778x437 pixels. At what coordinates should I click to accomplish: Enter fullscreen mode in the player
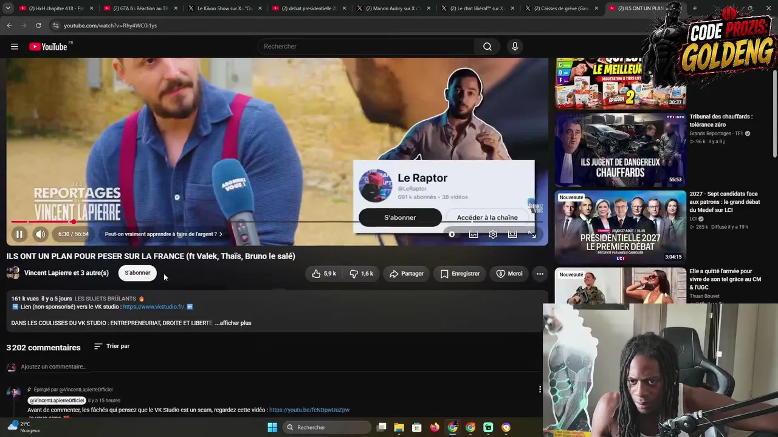tap(532, 234)
